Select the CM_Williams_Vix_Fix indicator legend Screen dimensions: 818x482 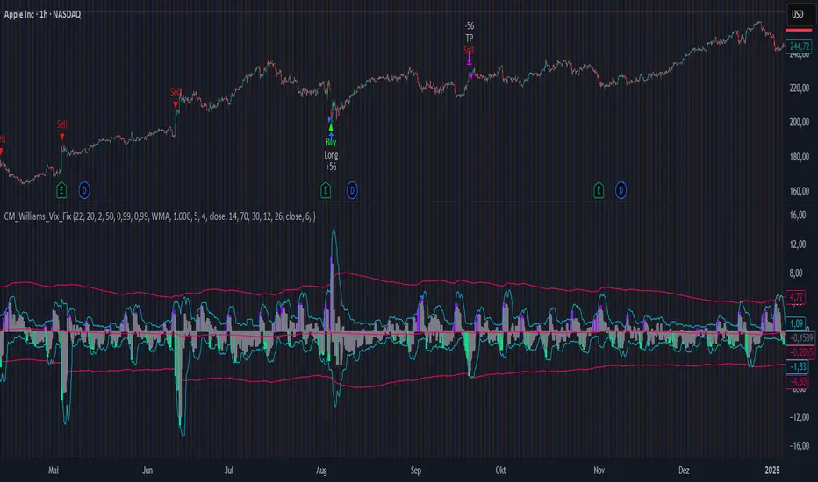click(160, 216)
